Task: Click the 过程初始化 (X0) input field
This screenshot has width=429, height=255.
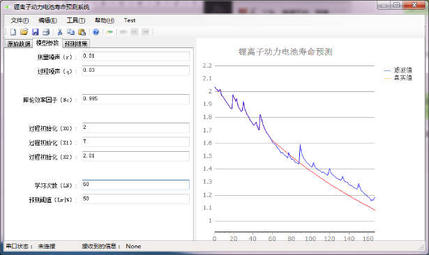Action: 136,127
